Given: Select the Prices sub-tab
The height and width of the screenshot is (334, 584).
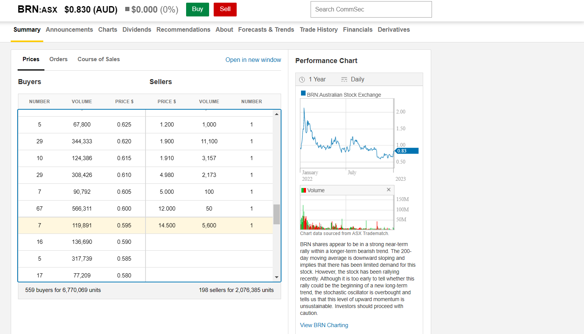Looking at the screenshot, I should pyautogui.click(x=31, y=59).
